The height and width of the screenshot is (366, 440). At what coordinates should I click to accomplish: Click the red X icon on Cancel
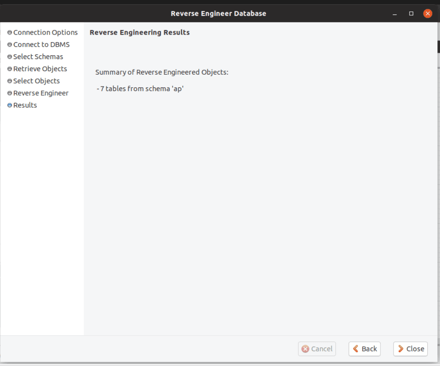click(x=305, y=349)
